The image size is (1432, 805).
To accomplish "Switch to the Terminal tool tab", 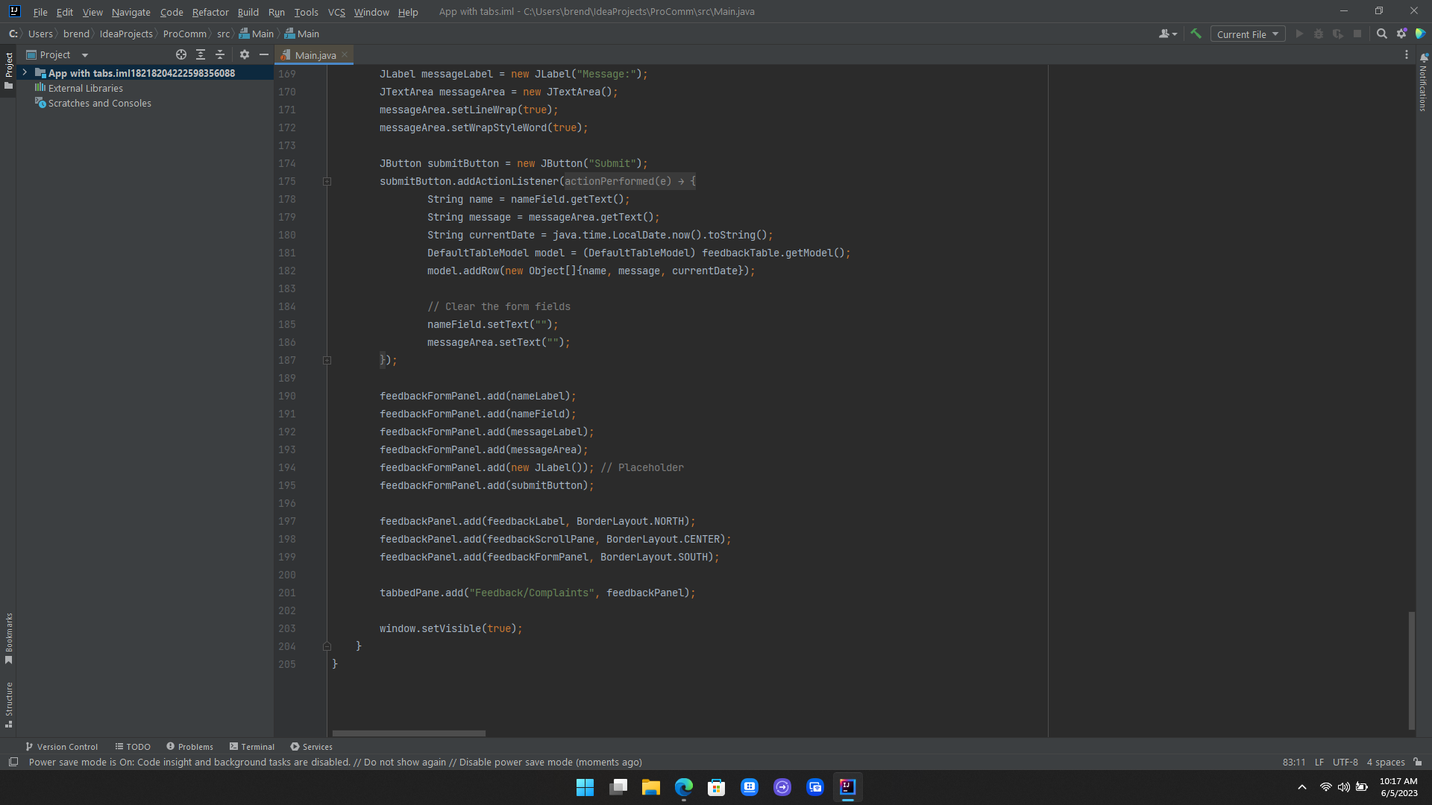I will click(251, 746).
